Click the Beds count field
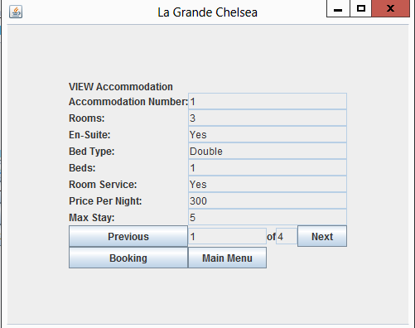 pyautogui.click(x=268, y=167)
